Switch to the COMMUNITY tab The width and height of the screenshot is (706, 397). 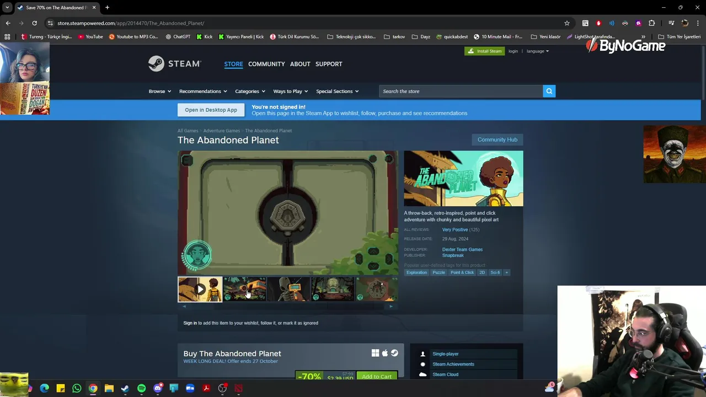pyautogui.click(x=266, y=64)
